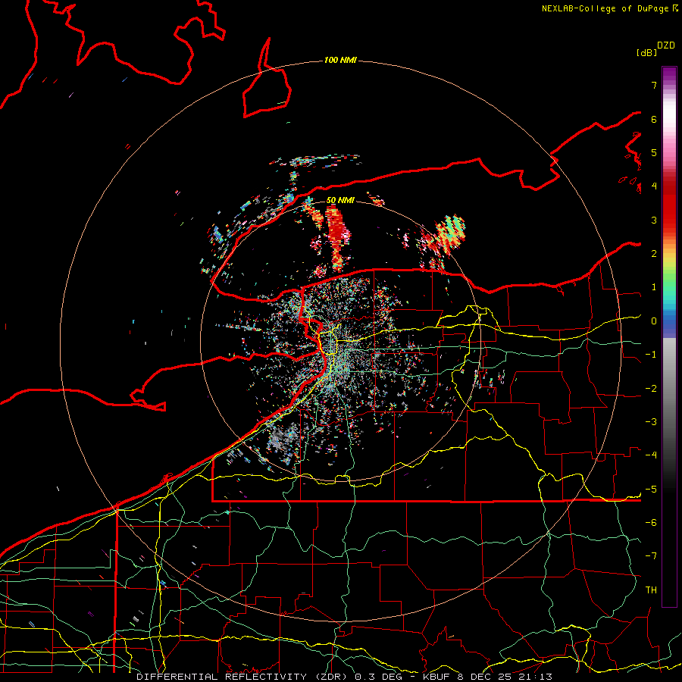The height and width of the screenshot is (682, 682).
Task: Click the 4 value on the dB scale
Action: [x=654, y=186]
